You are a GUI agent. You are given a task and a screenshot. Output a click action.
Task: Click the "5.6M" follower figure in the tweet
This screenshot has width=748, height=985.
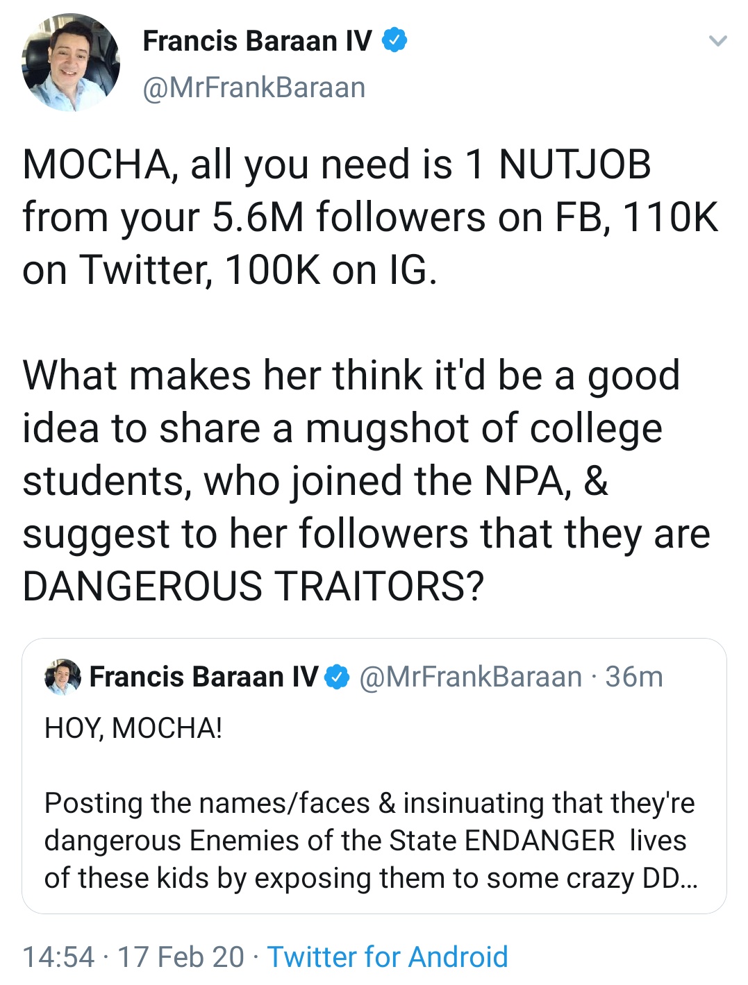pos(258,217)
